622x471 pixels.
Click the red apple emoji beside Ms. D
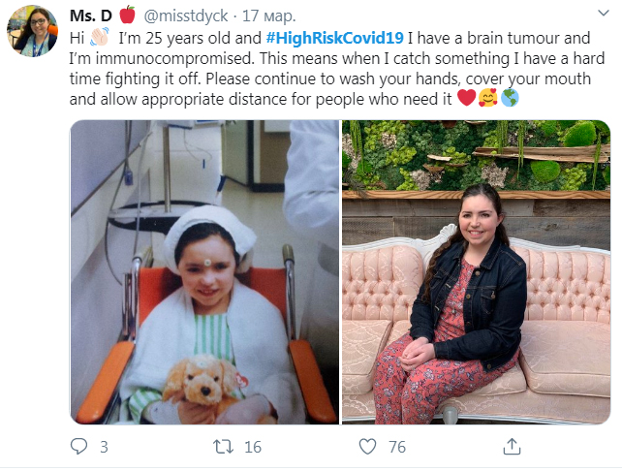pos(127,15)
